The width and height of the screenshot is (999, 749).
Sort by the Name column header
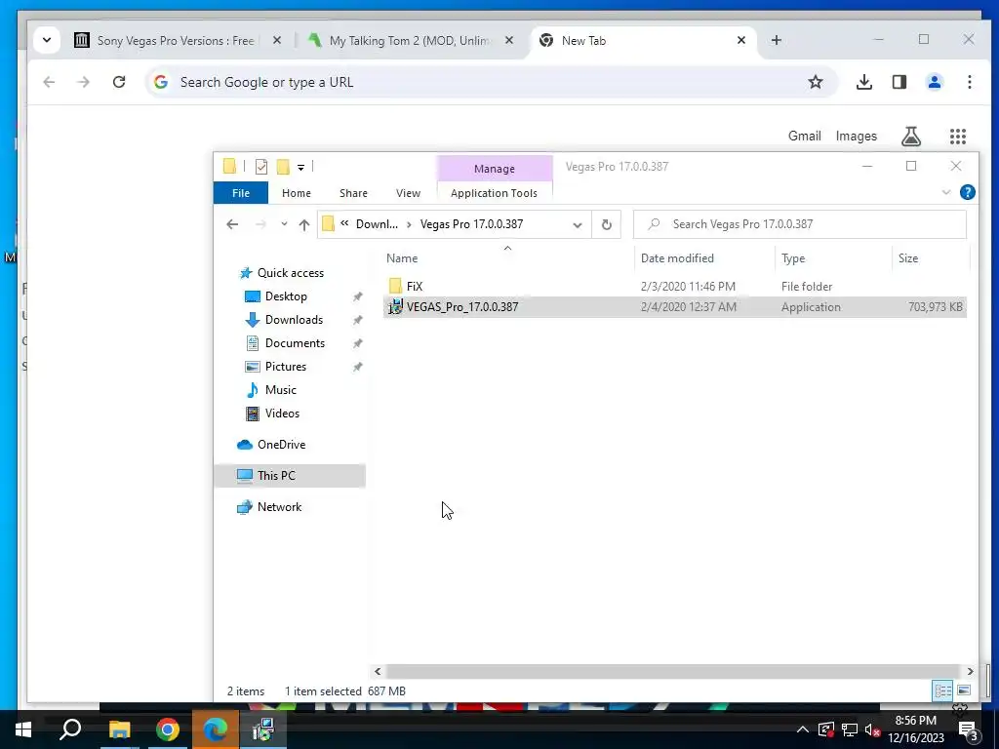click(x=402, y=257)
